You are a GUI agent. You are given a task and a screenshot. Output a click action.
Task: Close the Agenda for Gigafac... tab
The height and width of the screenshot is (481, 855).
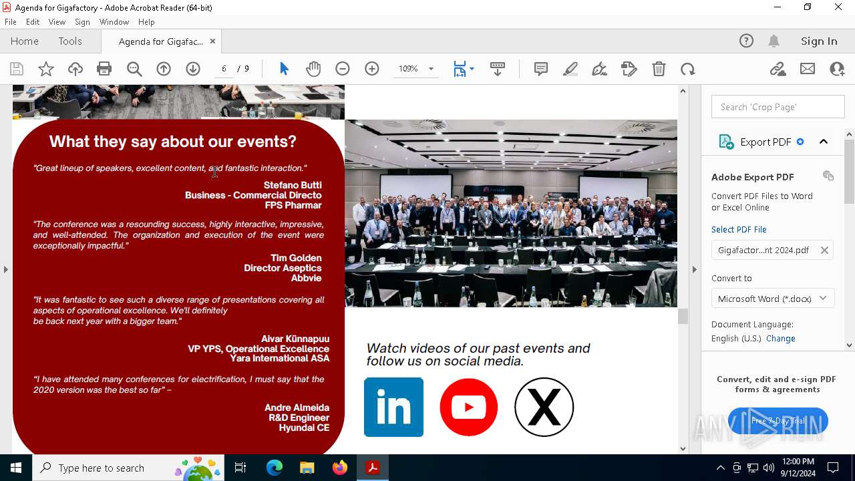pos(212,41)
